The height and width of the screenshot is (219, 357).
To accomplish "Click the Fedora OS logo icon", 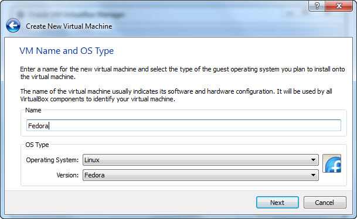I will tap(332, 163).
